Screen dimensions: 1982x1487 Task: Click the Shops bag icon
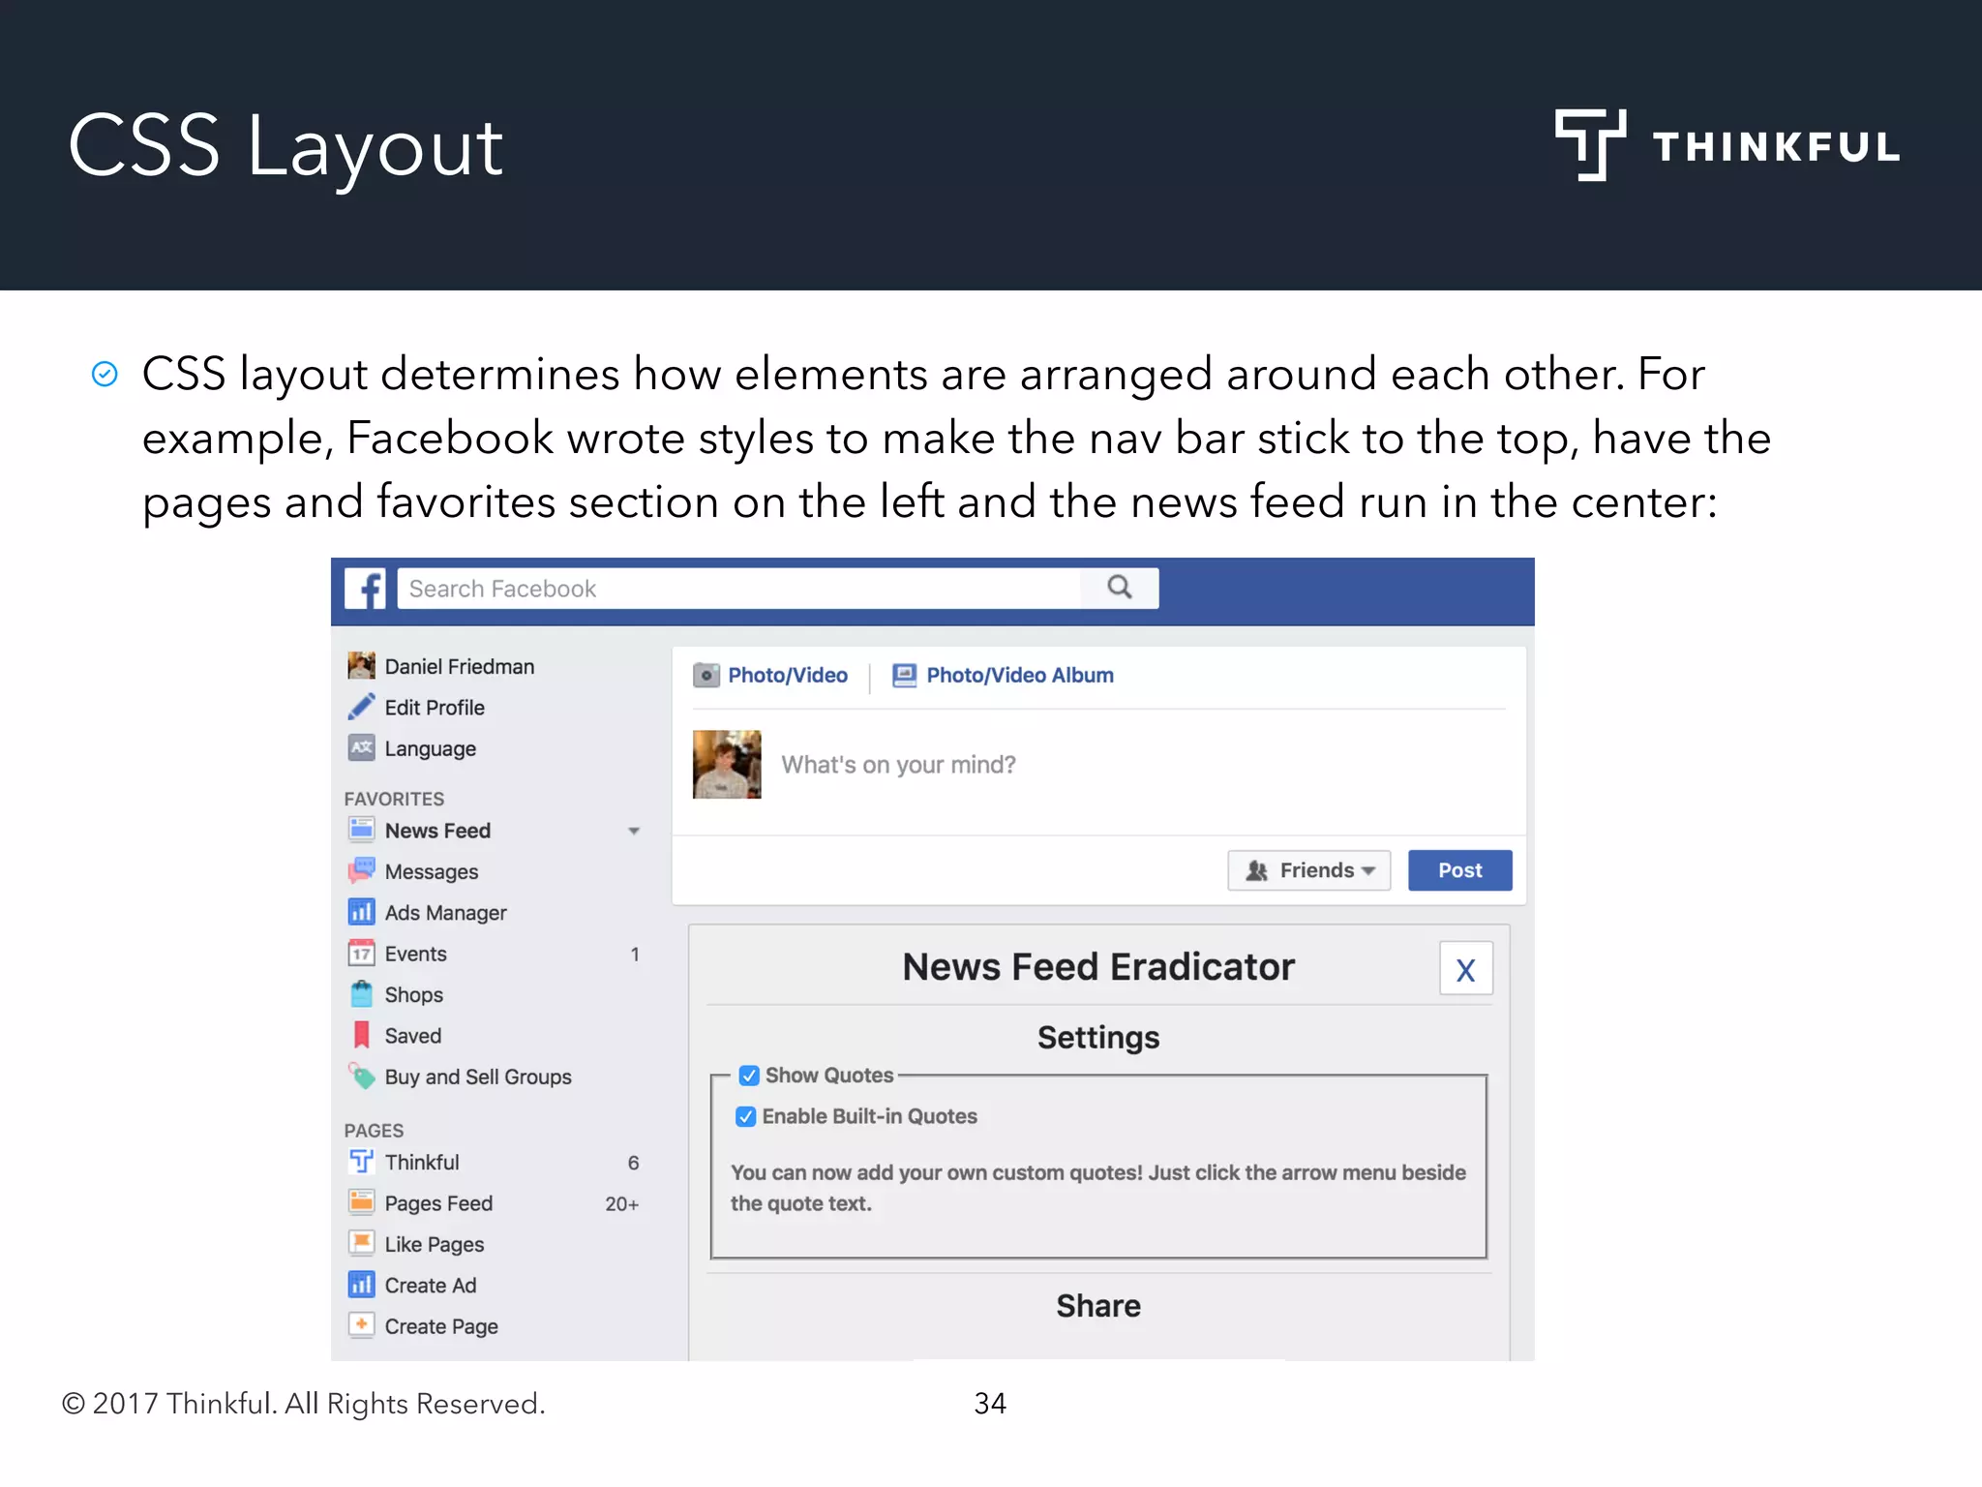click(x=361, y=994)
